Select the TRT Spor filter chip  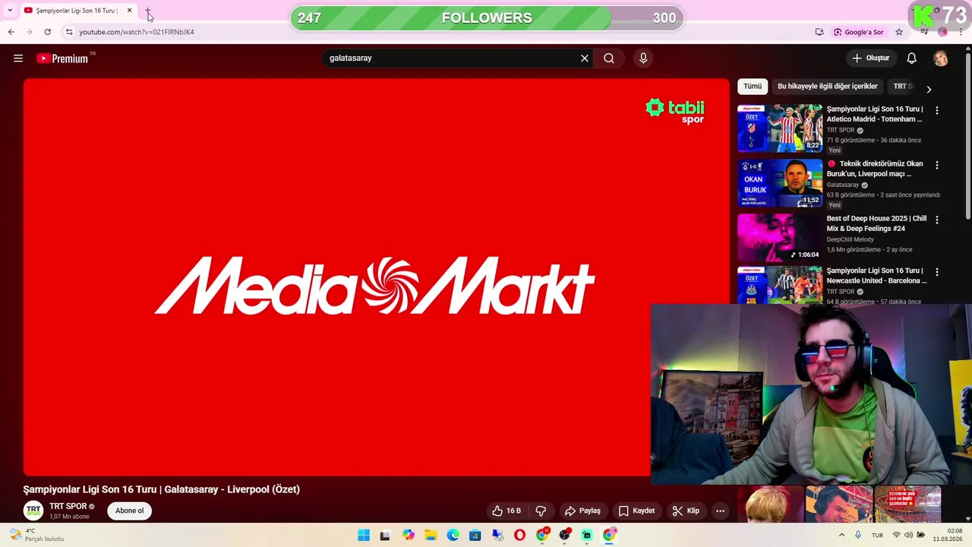pos(902,87)
